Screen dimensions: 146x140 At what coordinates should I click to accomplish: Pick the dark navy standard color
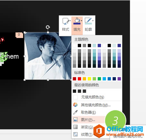point(114,79)
